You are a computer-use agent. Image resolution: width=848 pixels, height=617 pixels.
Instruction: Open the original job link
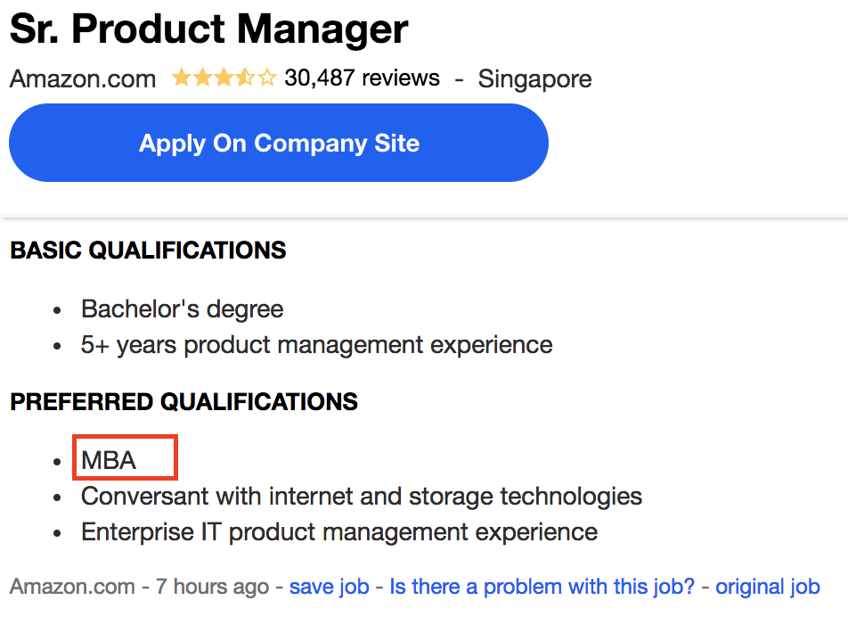click(x=767, y=587)
